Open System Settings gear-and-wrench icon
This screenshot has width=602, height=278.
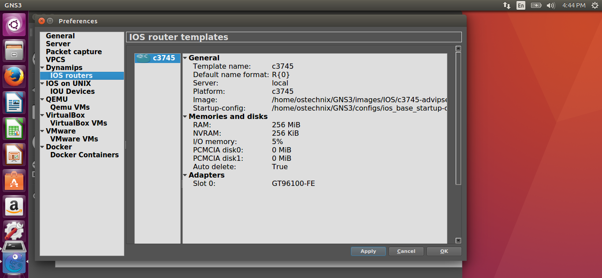pyautogui.click(x=15, y=230)
